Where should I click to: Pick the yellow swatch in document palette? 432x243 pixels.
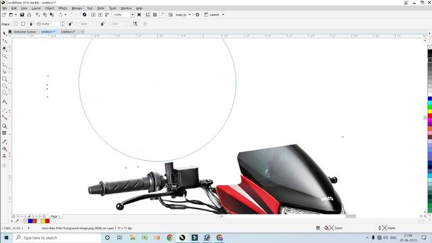coord(43,221)
